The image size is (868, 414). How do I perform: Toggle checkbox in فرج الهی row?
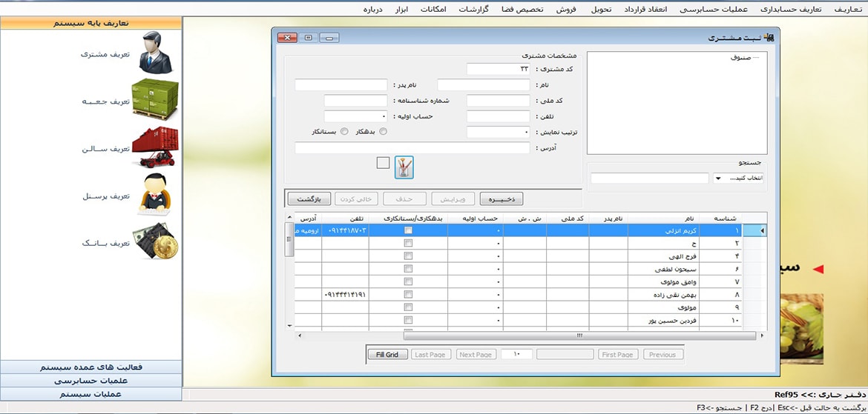point(408,256)
